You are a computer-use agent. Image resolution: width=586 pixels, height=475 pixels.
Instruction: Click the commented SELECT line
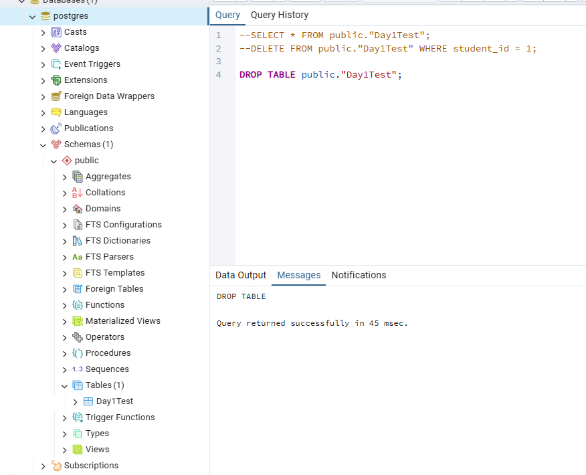[x=334, y=35]
